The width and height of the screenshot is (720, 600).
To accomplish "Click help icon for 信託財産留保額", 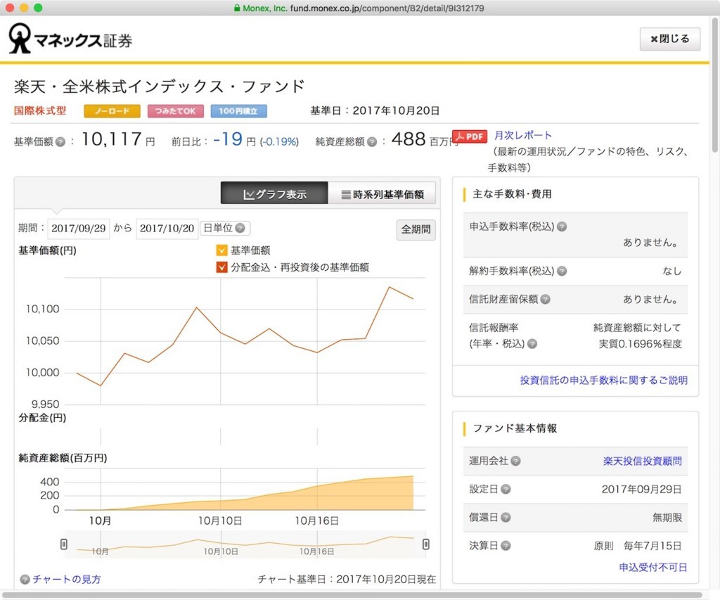I will tap(545, 300).
